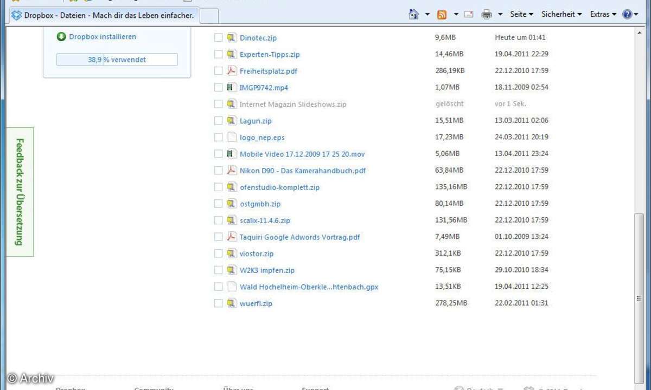Click the Lagun.zip archive icon
This screenshot has height=390, width=651.
tap(232, 121)
